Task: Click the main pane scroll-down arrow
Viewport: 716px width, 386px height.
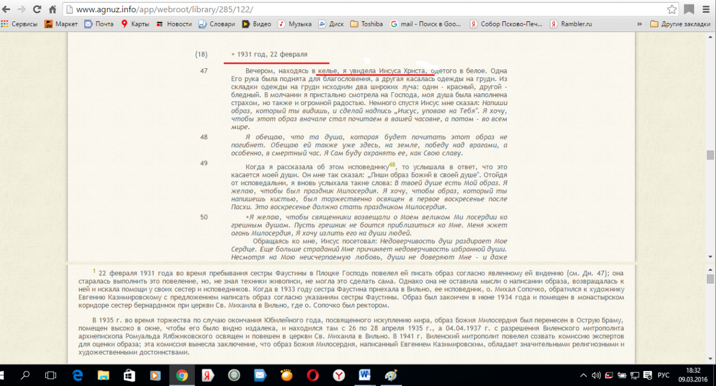Action: [710, 257]
